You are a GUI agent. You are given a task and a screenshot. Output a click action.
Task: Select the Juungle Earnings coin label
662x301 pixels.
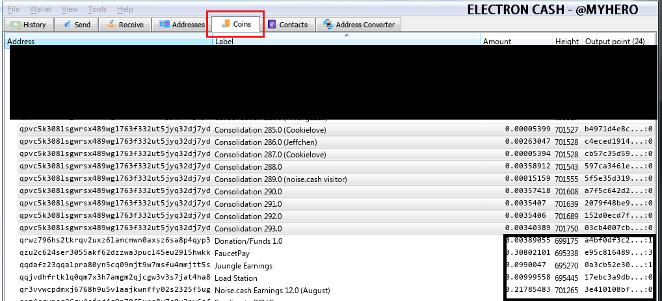point(243,266)
